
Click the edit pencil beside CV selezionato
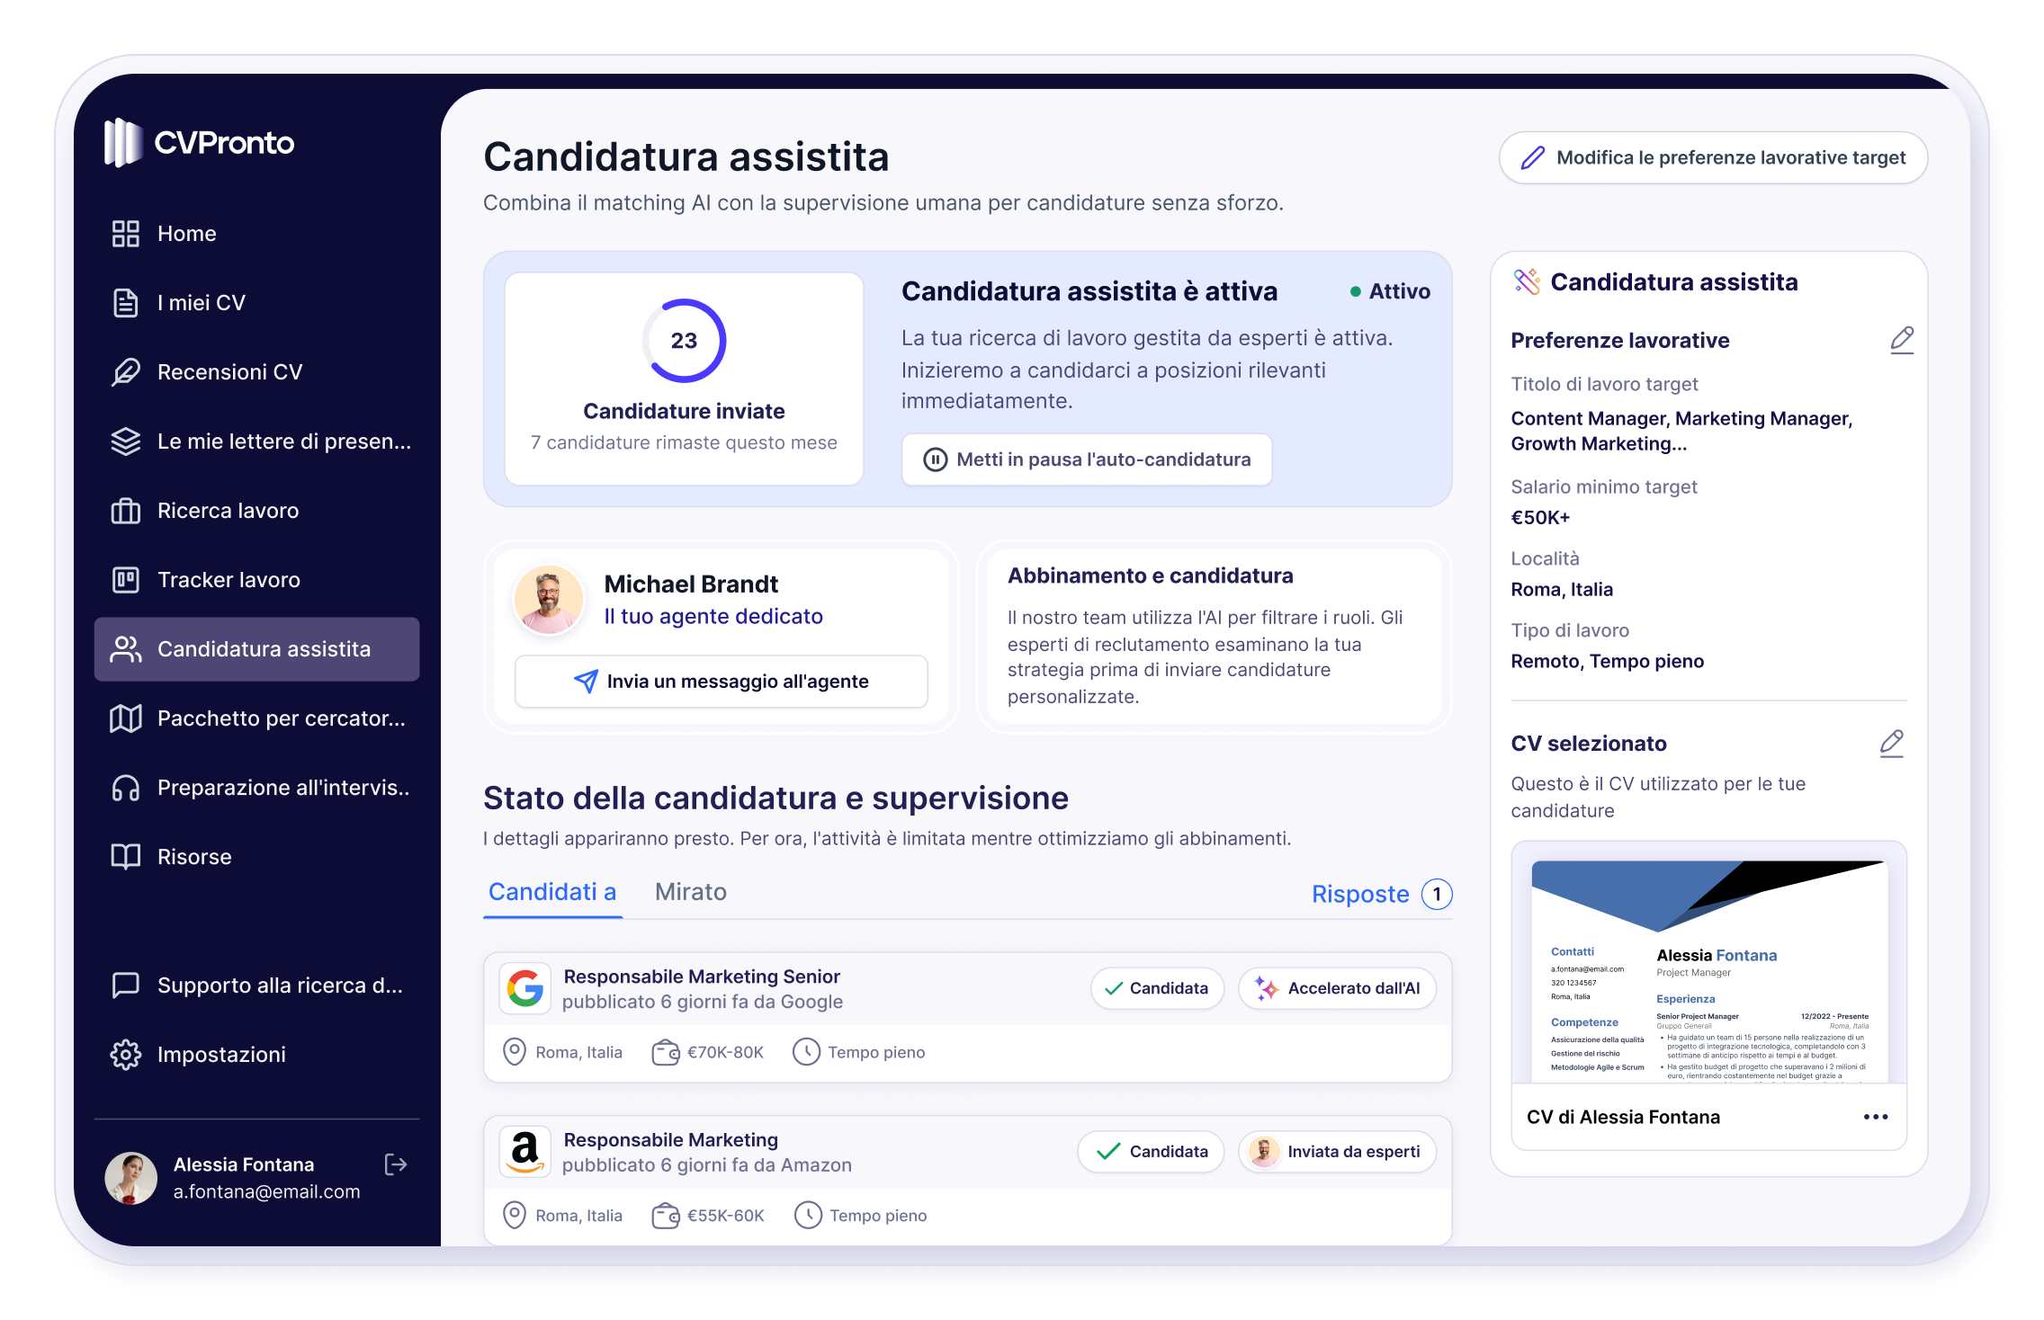click(x=1892, y=743)
